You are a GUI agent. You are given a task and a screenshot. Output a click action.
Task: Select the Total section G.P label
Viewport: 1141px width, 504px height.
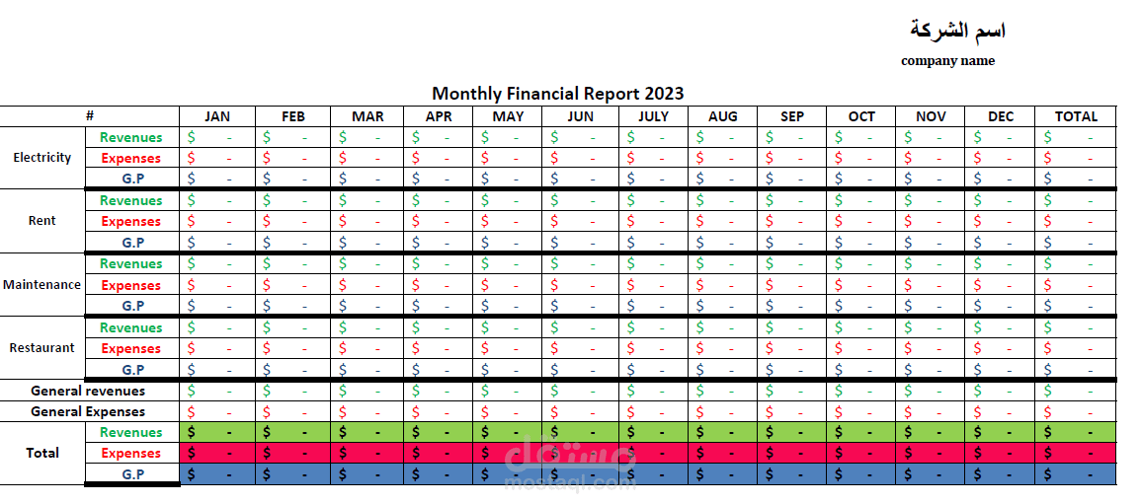pyautogui.click(x=132, y=474)
